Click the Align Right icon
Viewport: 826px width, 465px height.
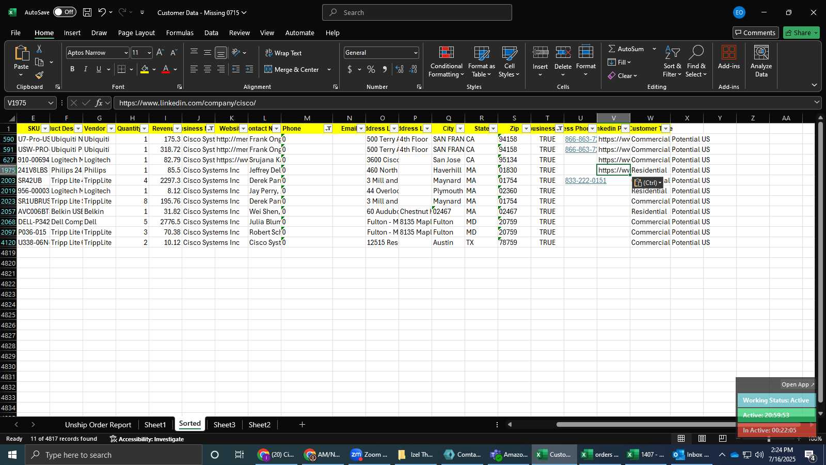click(220, 69)
